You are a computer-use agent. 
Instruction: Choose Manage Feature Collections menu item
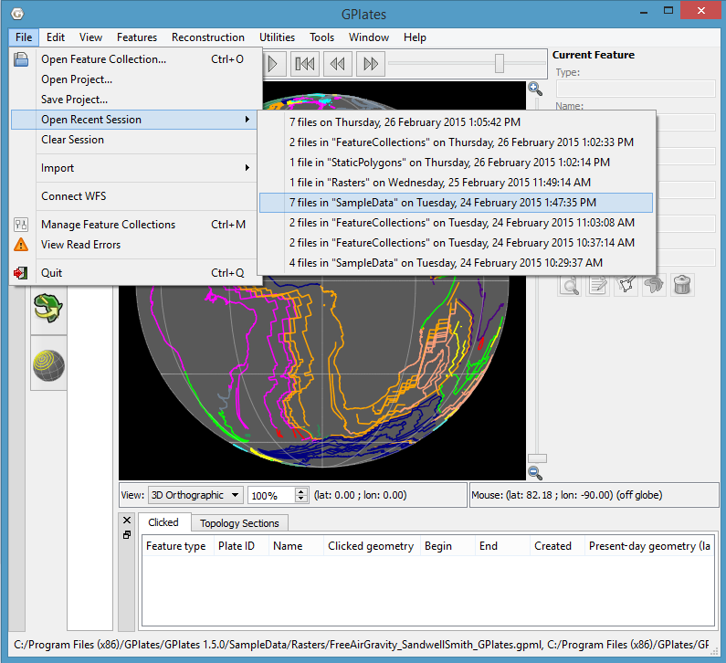[x=134, y=225]
